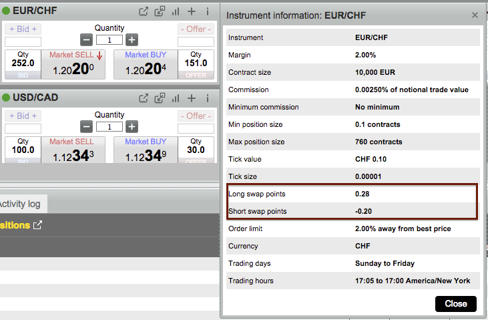The height and width of the screenshot is (320, 488).
Task: Click USD/CAD bid Qty 100.0 box
Action: coord(23,150)
